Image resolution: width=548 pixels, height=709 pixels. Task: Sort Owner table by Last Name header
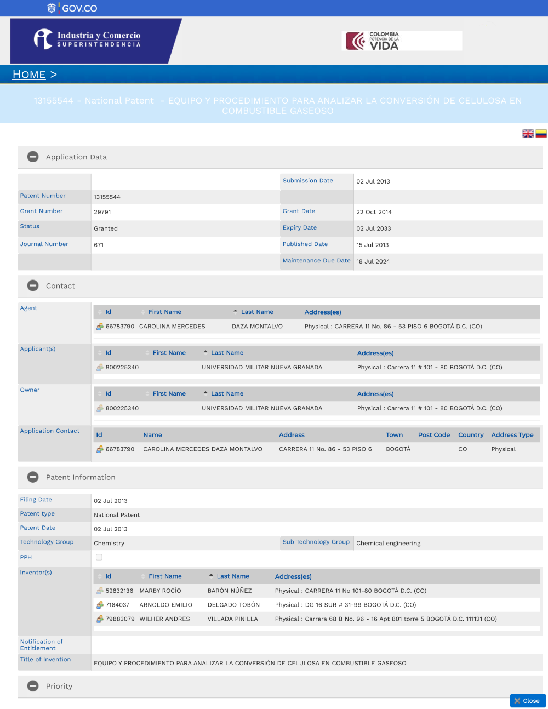click(x=227, y=394)
